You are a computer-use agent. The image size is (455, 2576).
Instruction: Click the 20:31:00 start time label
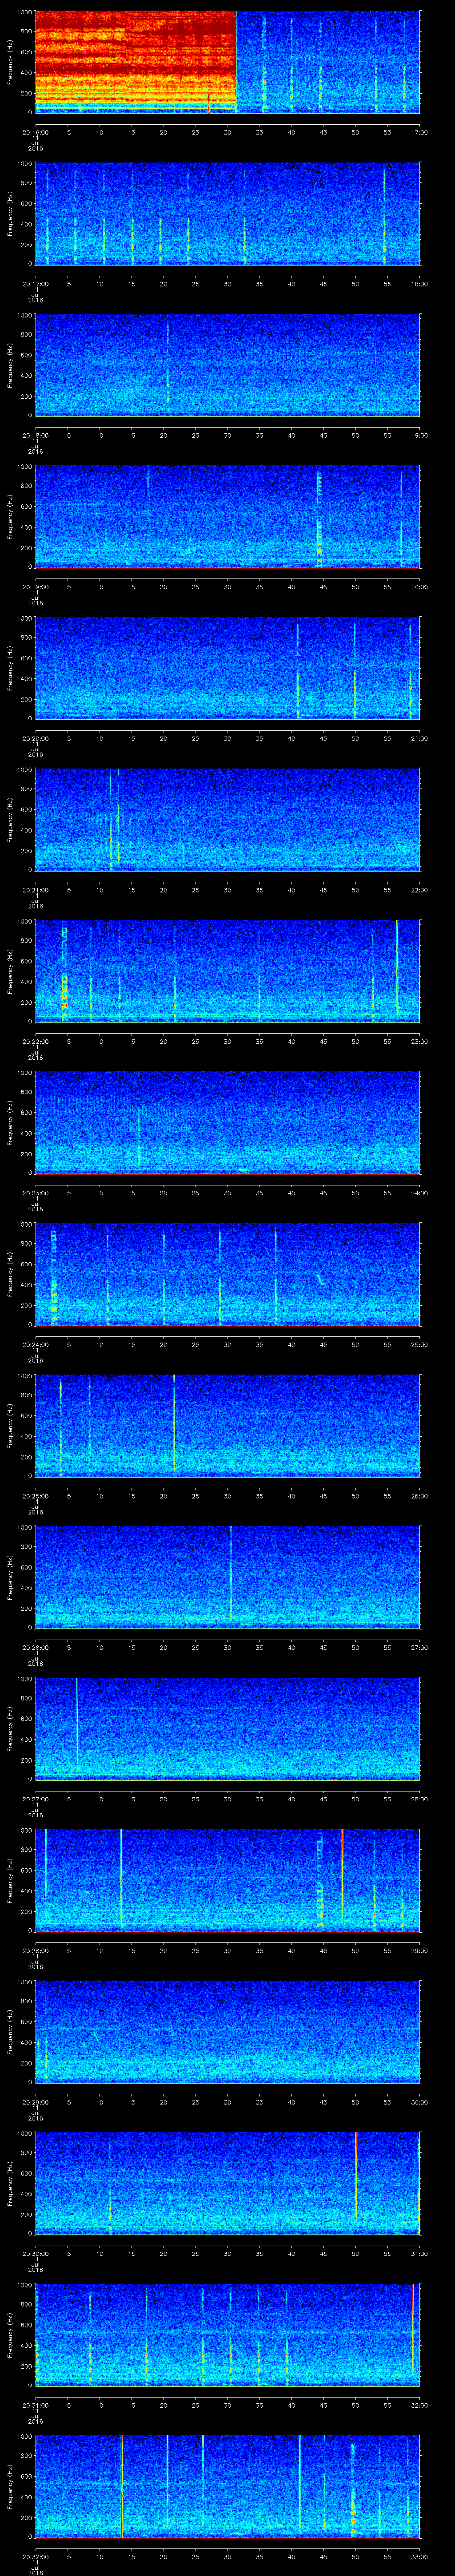35,2405
